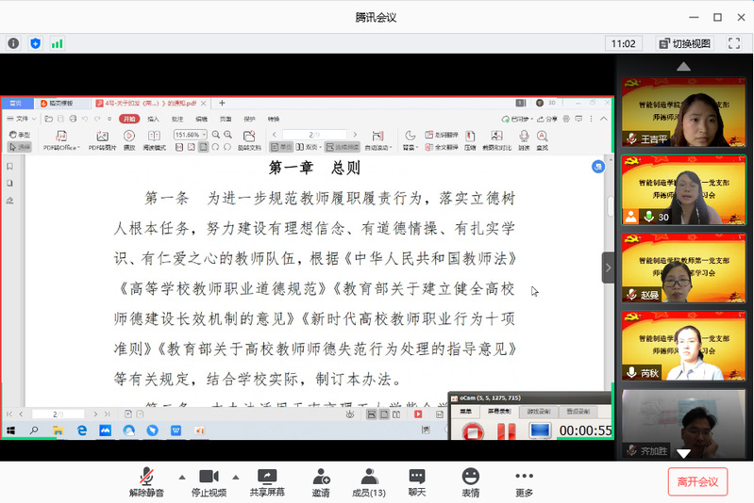
Task: Unmute microphone with 解除静音
Action: 146,482
